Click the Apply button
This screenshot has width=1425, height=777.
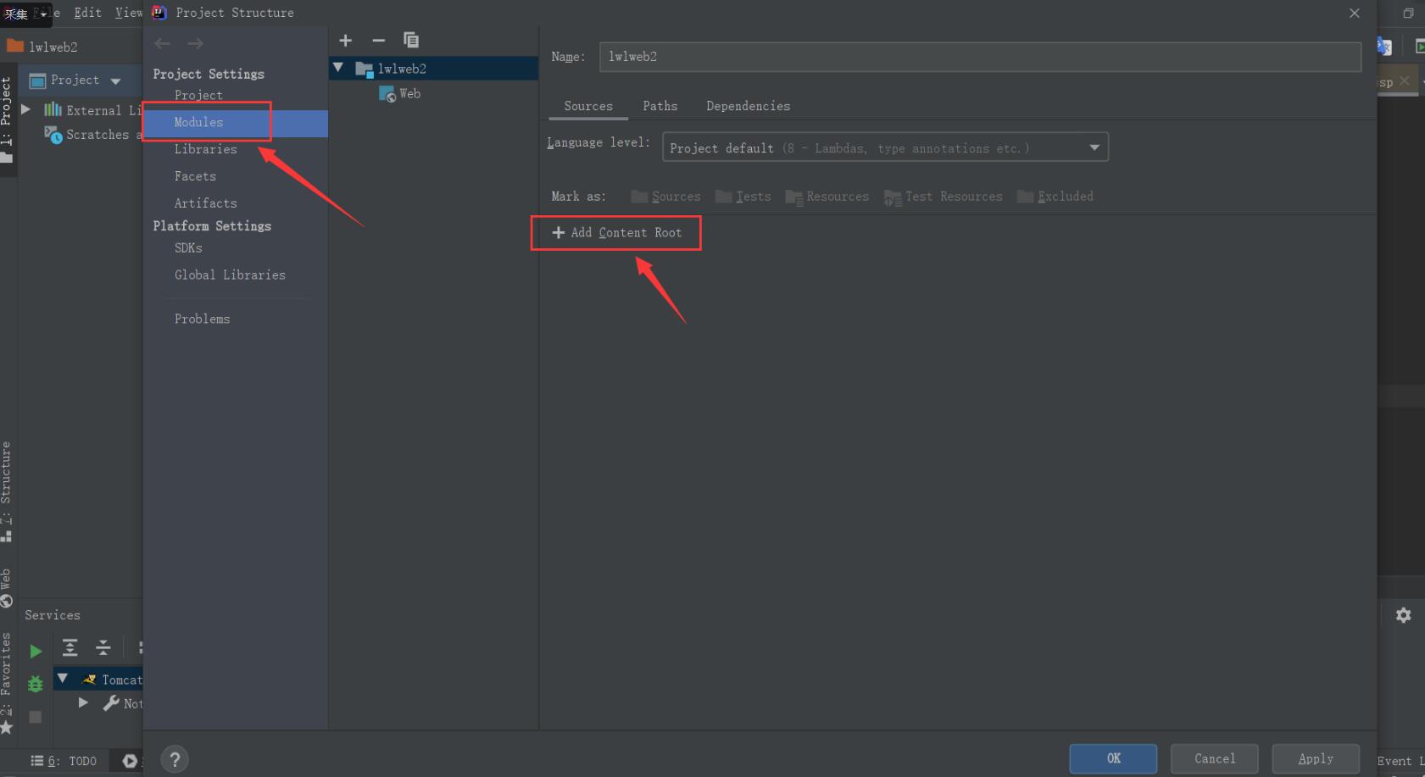1316,758
